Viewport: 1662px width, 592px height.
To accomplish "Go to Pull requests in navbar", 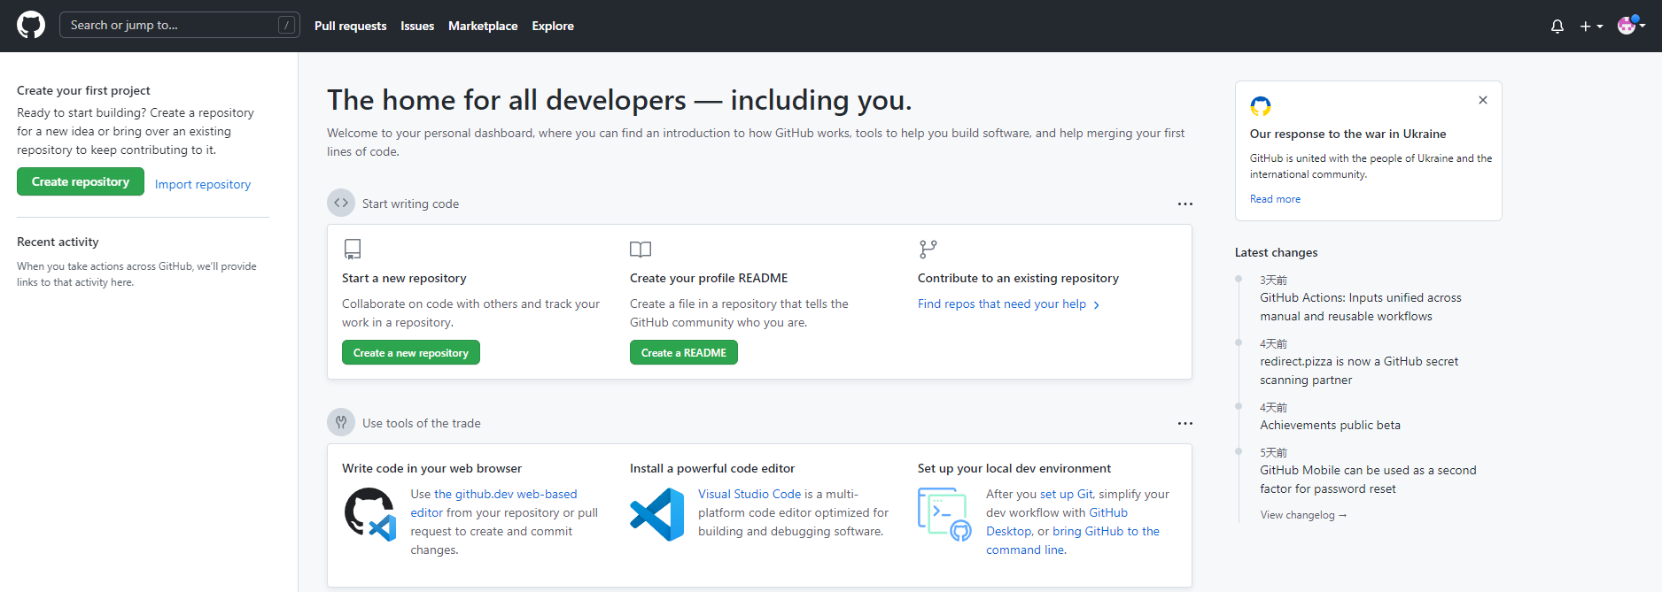I will click(350, 27).
